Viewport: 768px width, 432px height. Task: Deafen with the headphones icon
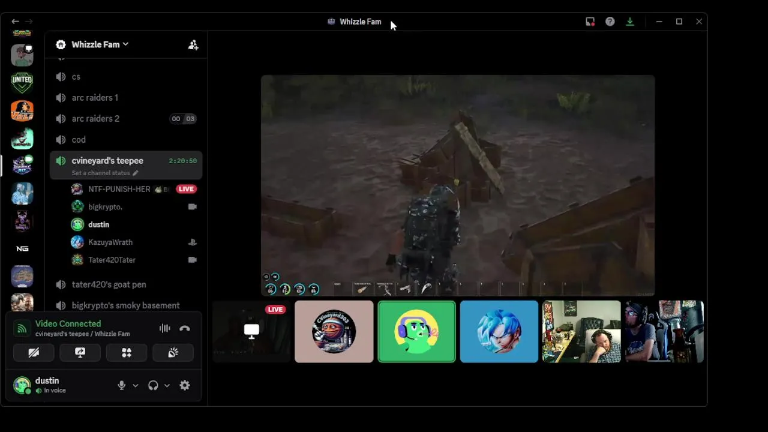point(153,385)
